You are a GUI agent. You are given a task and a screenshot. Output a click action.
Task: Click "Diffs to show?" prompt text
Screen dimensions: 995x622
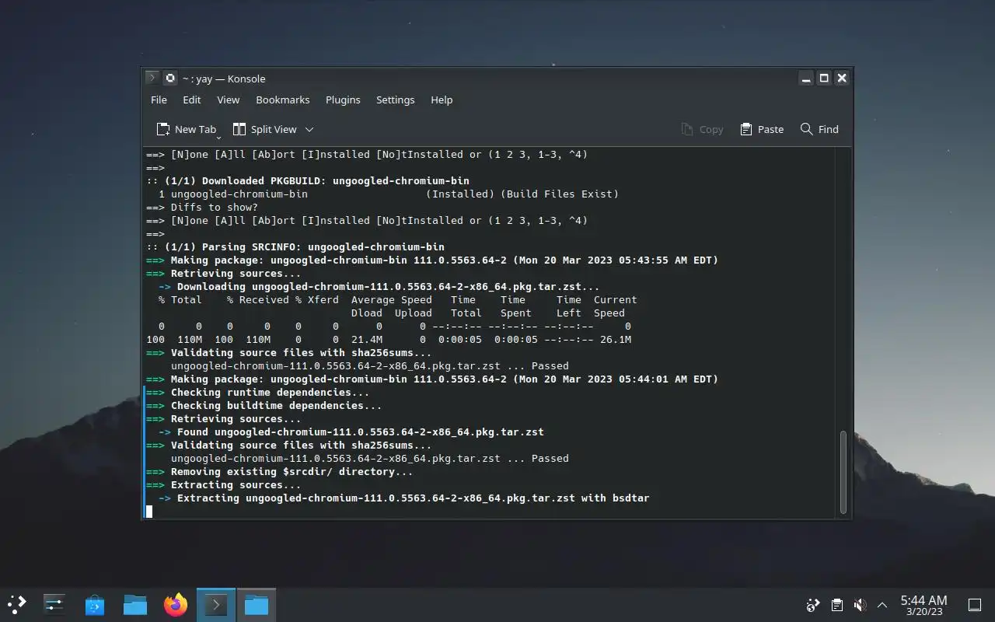click(214, 207)
